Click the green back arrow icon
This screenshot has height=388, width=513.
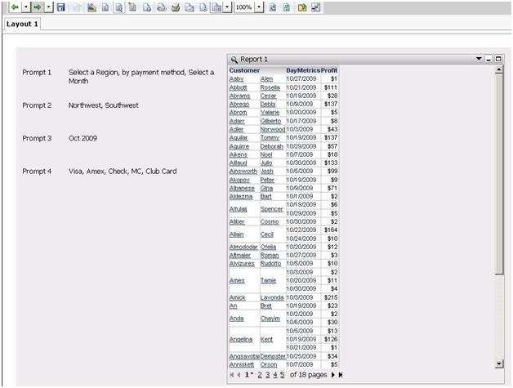coord(14,7)
